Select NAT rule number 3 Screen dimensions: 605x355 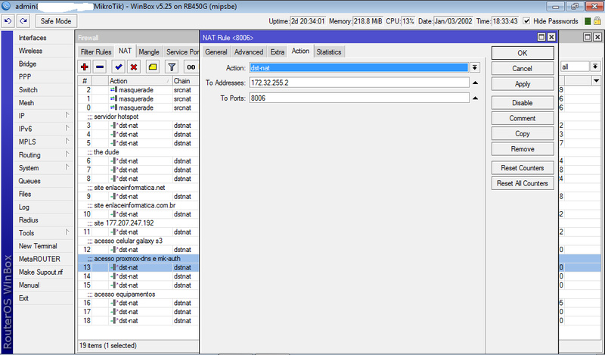[x=138, y=125]
